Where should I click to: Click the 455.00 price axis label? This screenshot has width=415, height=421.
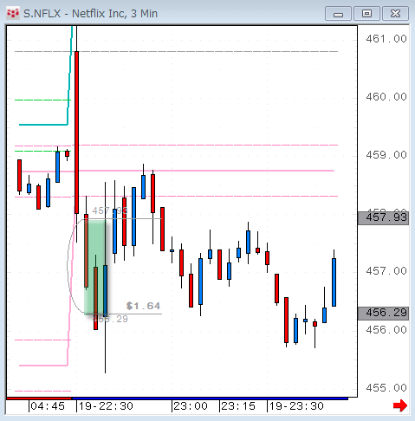pos(386,388)
